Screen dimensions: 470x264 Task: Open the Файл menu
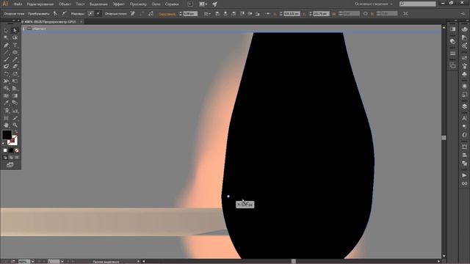(x=18, y=4)
